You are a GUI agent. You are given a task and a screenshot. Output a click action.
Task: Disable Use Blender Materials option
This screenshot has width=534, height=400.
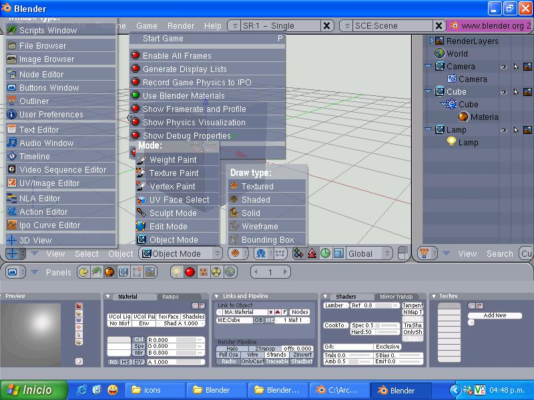tap(208, 95)
